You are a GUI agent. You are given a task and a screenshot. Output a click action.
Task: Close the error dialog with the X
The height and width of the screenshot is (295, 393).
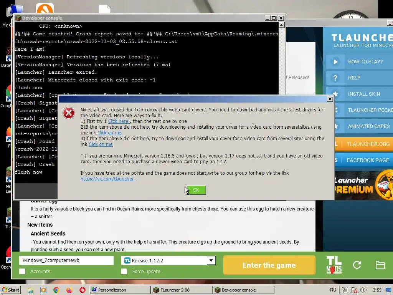pos(330,99)
